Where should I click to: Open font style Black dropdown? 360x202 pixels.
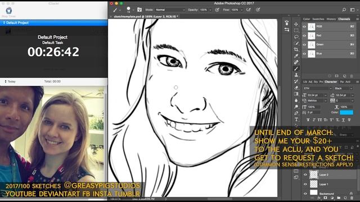[x=343, y=89]
